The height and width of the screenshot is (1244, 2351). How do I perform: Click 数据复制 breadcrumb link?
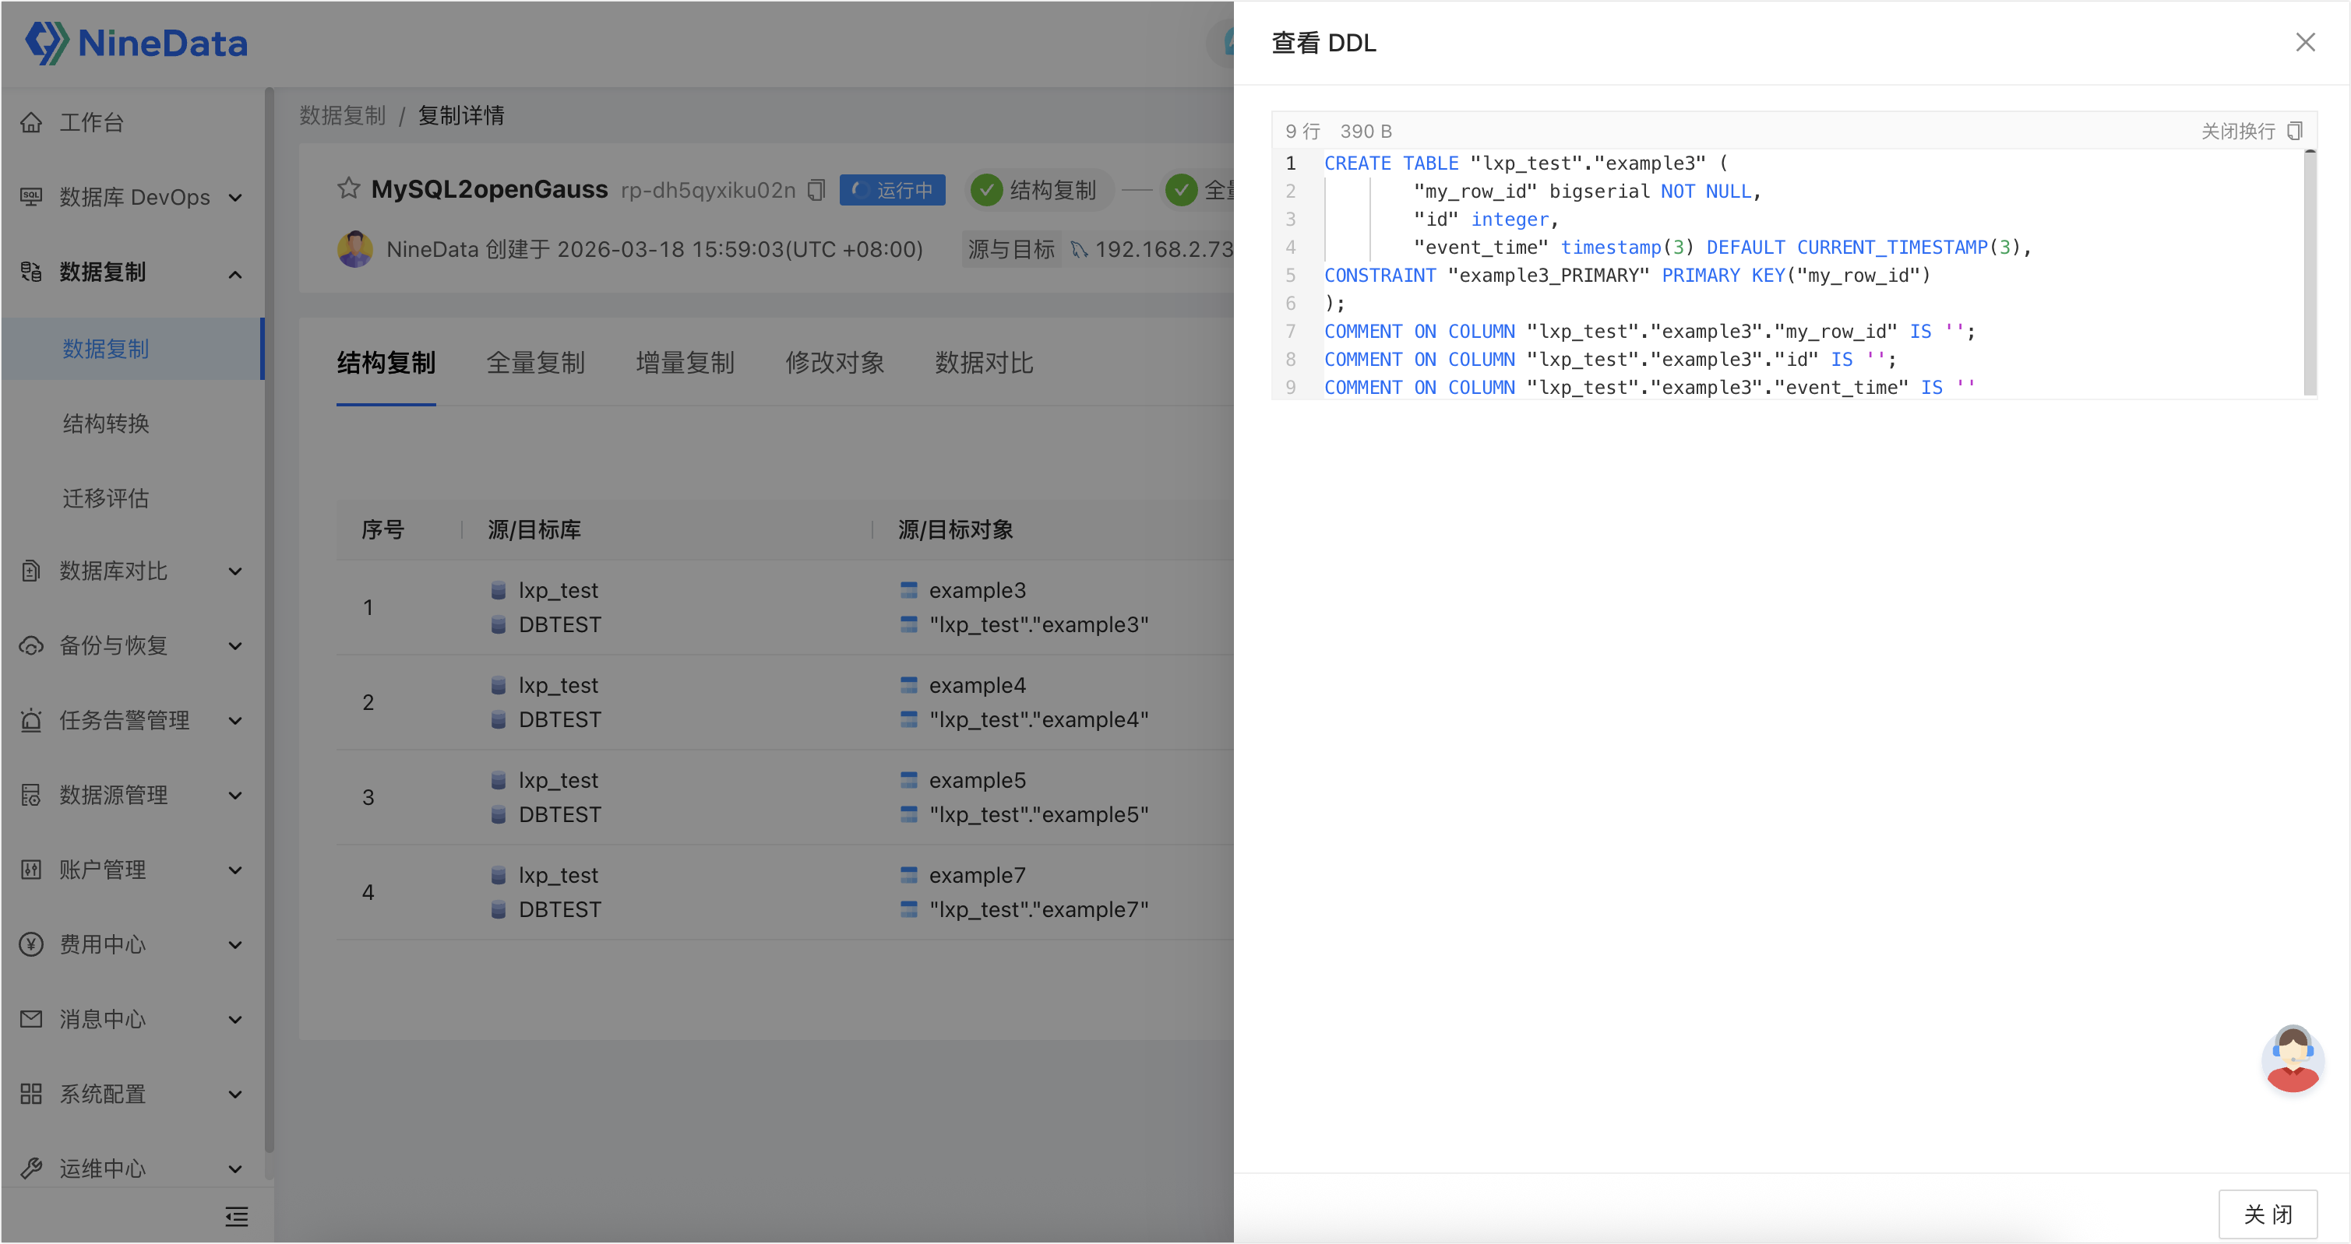tap(342, 116)
